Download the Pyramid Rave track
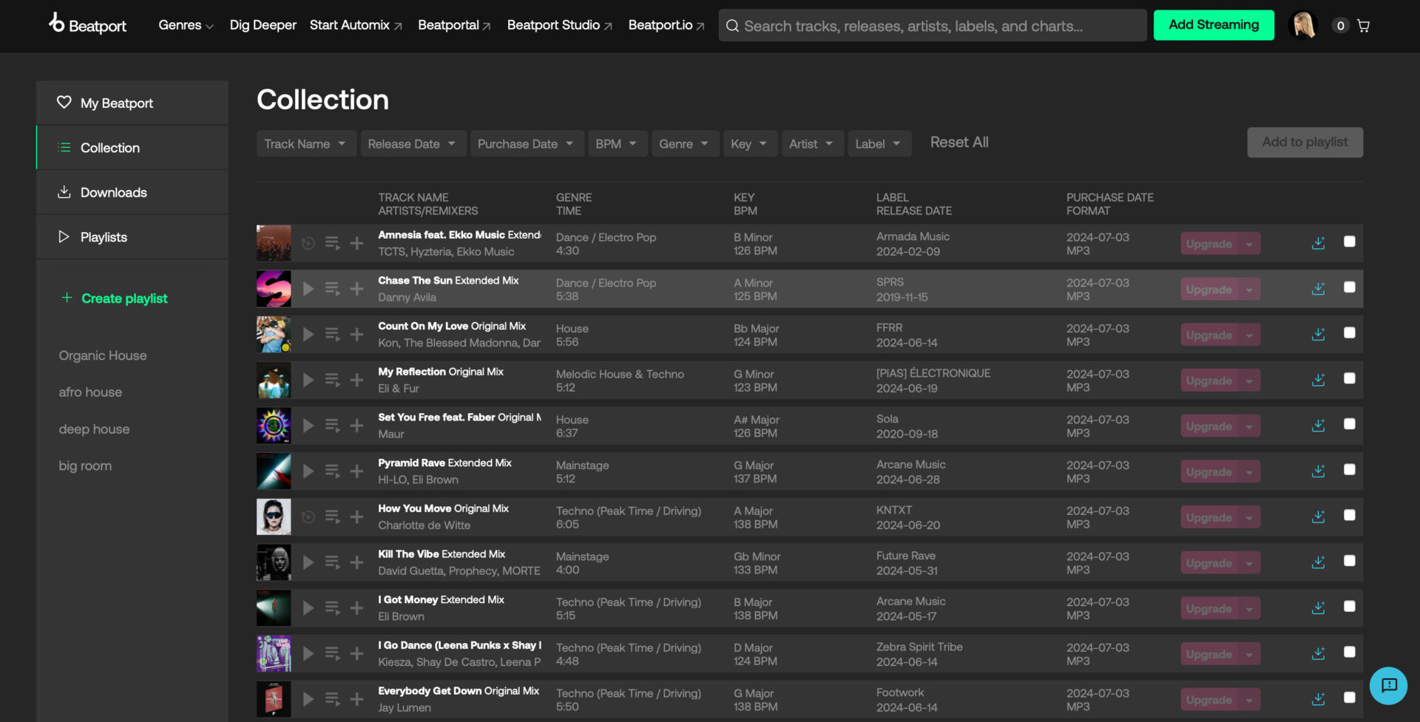This screenshot has height=722, width=1420. click(1318, 471)
